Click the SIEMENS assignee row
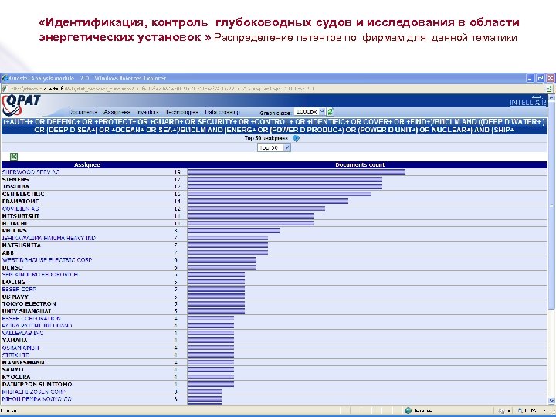Viewport: 556px width, 417px height. [x=273, y=179]
